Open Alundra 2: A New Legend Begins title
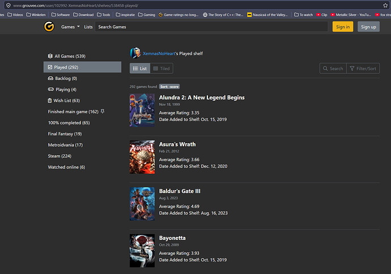391x274 pixels. pyautogui.click(x=202, y=97)
